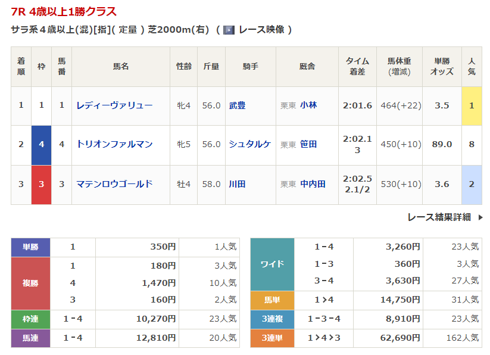Open the レース結果詳細 link
The width and height of the screenshot is (490, 355).
[x=439, y=217]
